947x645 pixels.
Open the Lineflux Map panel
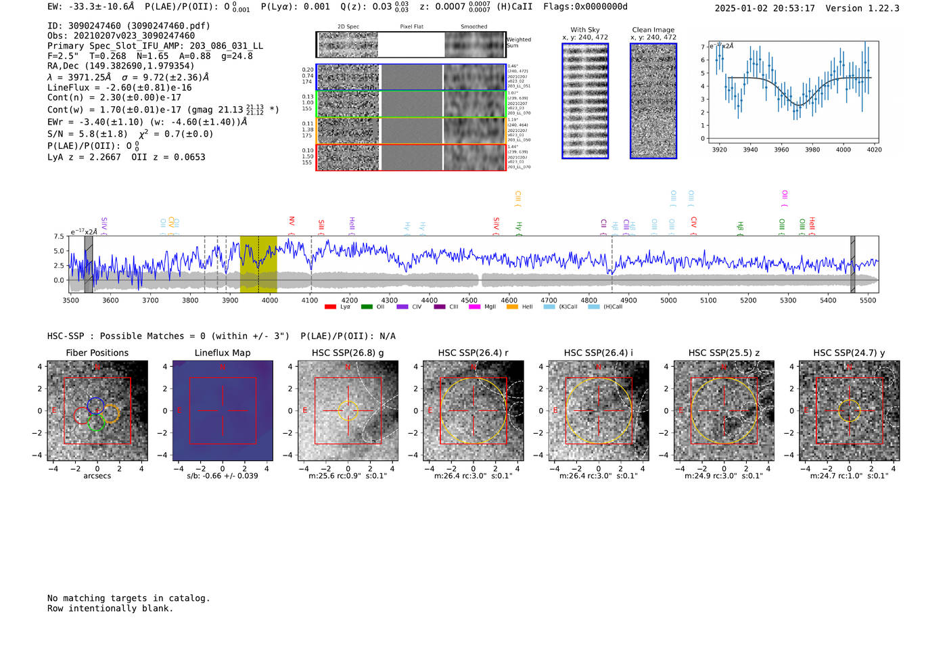point(223,411)
